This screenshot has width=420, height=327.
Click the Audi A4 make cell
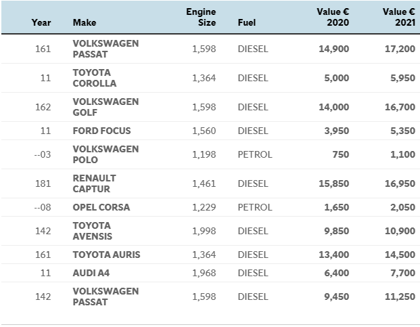(x=89, y=273)
